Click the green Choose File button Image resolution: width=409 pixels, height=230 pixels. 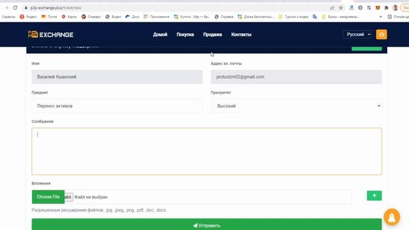[x=48, y=197]
